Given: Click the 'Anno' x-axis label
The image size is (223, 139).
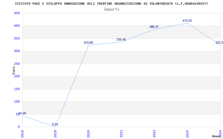Looking at the screenshot, I should (216, 136).
